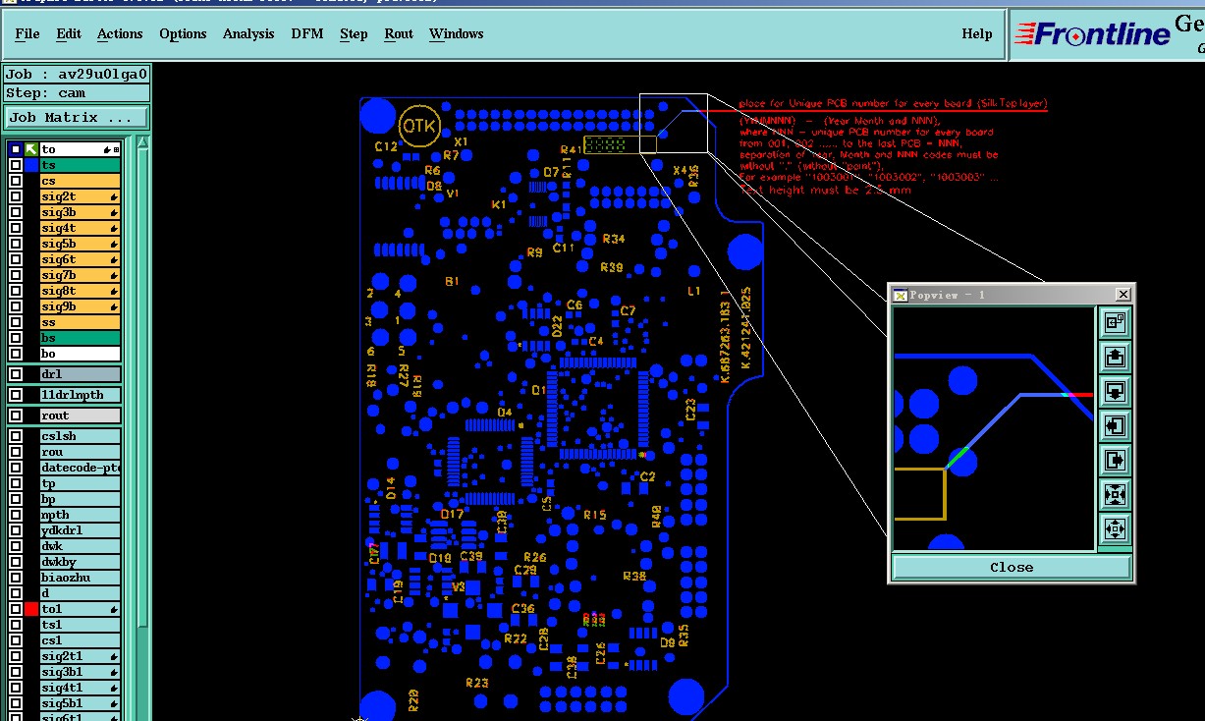Viewport: 1205px width, 721px height.
Task: Toggle the checkbox for layer 'ss'
Action: tap(16, 322)
